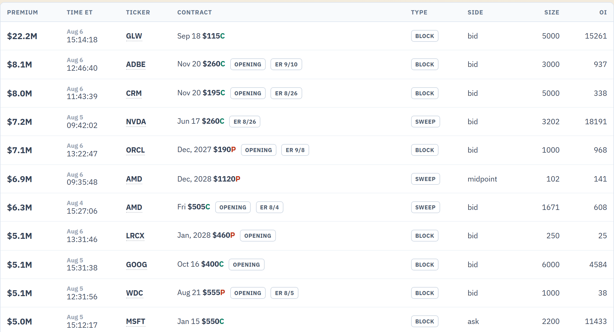Image resolution: width=614 pixels, height=332 pixels.
Task: Click the TIME ET column header
Action: pyautogui.click(x=80, y=12)
